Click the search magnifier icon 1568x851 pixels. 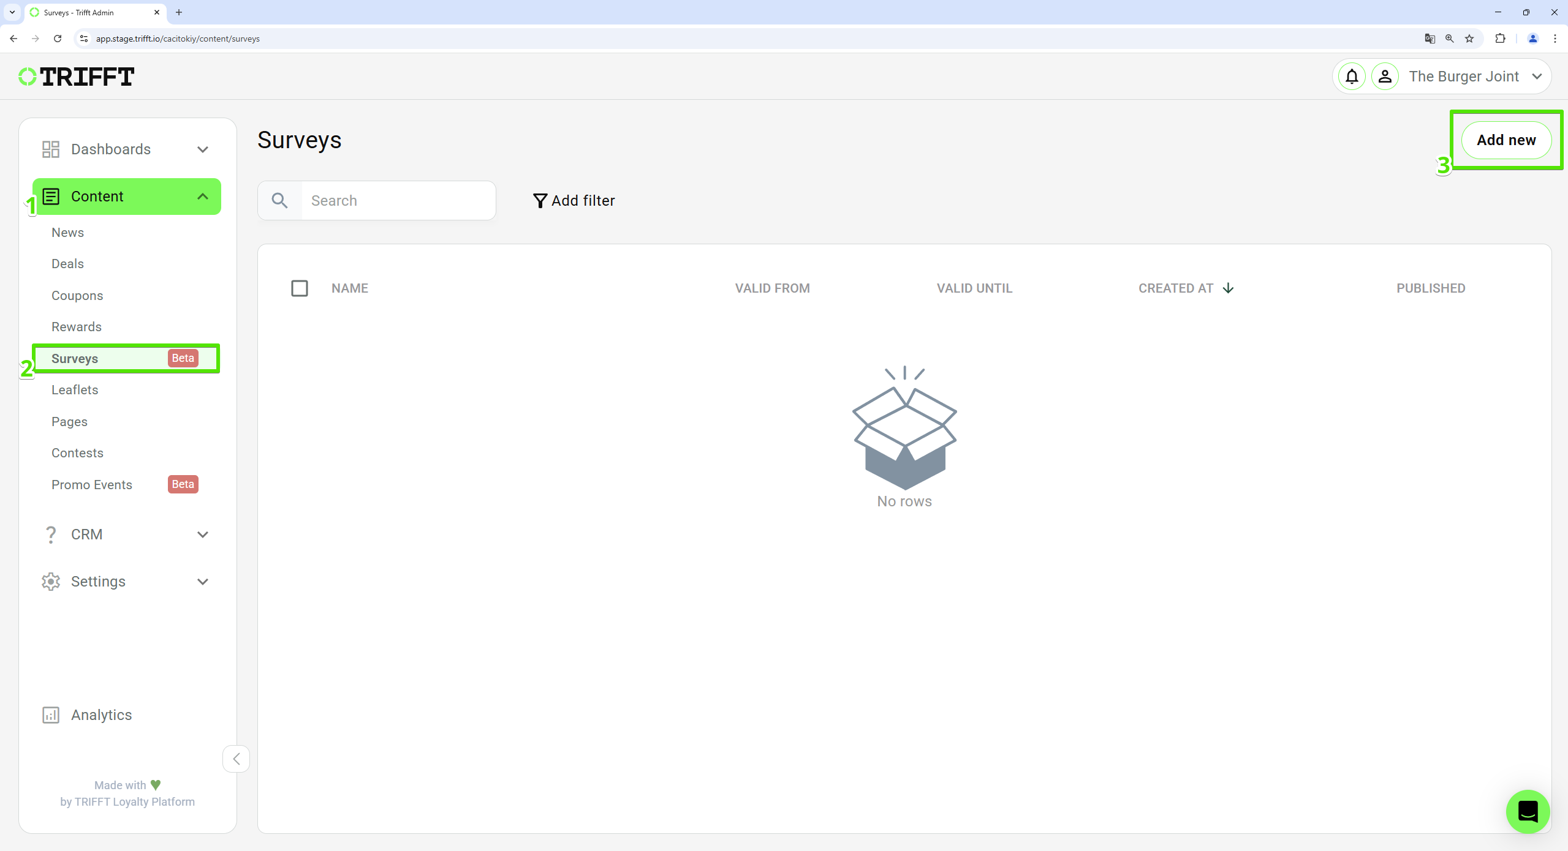(279, 201)
